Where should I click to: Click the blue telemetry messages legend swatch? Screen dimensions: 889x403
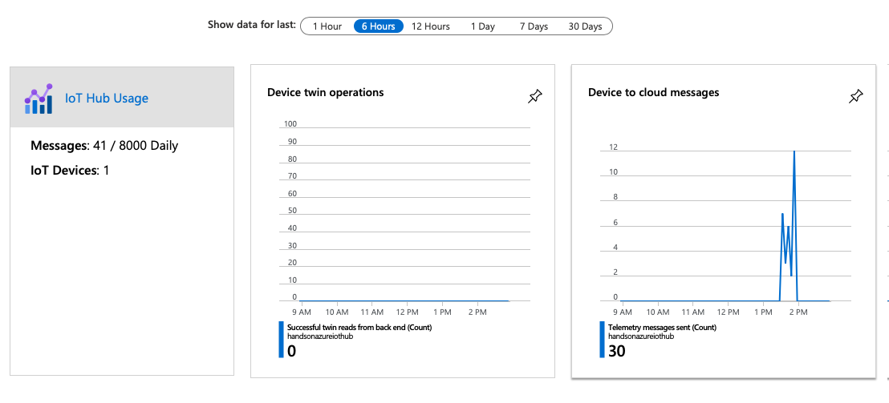coord(602,340)
